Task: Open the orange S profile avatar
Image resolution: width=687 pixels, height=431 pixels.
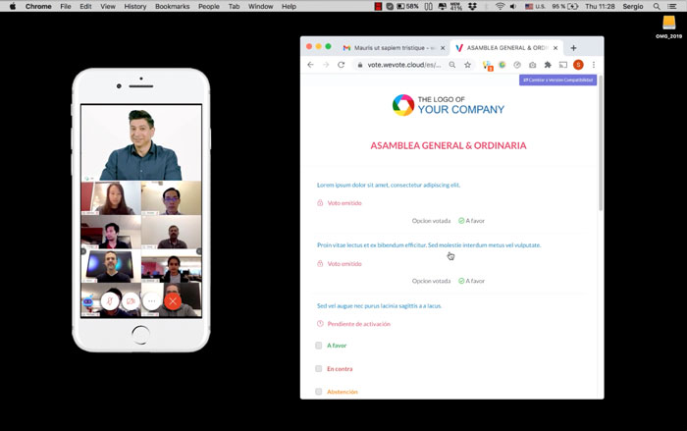Action: tap(578, 65)
